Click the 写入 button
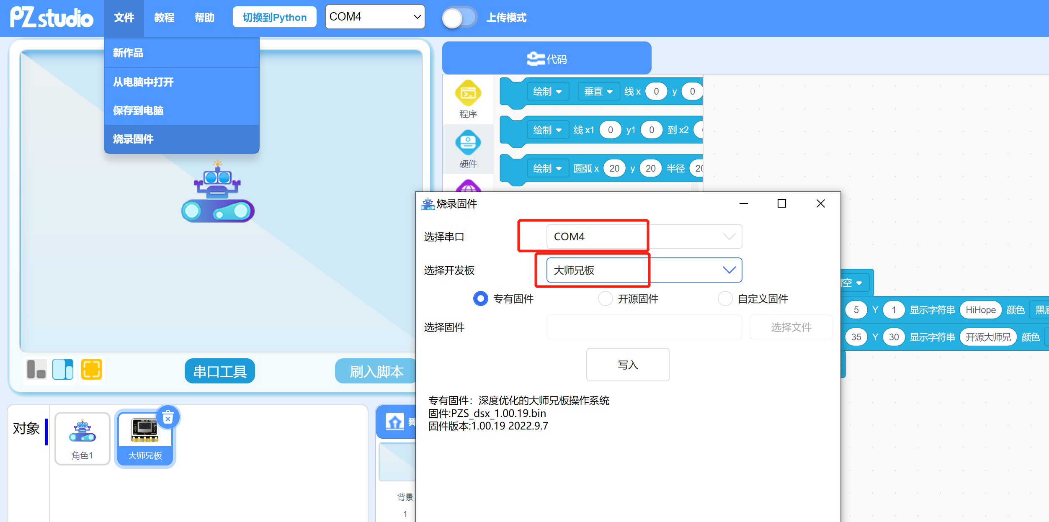 pyautogui.click(x=628, y=365)
